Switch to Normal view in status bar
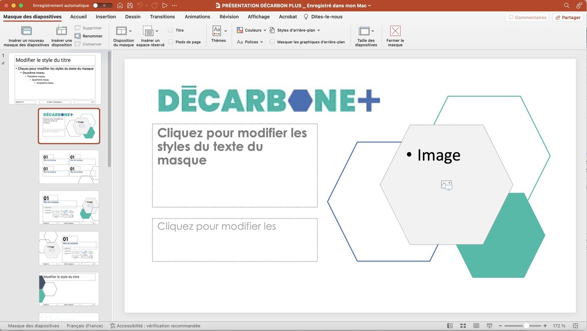The width and height of the screenshot is (587, 331). (x=450, y=326)
